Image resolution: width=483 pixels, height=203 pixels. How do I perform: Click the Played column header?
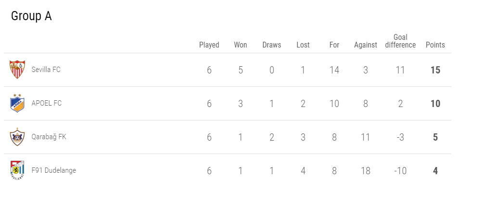pos(209,45)
